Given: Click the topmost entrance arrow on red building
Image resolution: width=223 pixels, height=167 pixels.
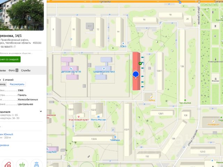Looking at the screenshot, I should (x=143, y=57).
